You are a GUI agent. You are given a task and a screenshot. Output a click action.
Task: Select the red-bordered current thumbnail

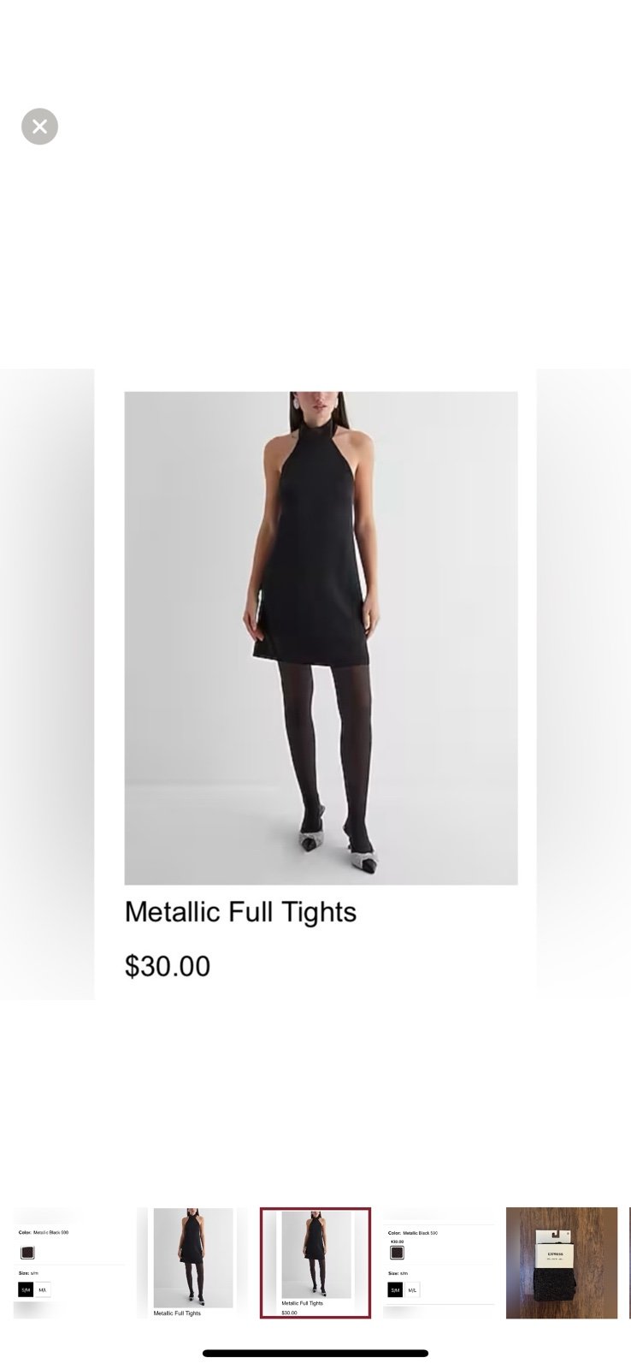coord(315,1263)
